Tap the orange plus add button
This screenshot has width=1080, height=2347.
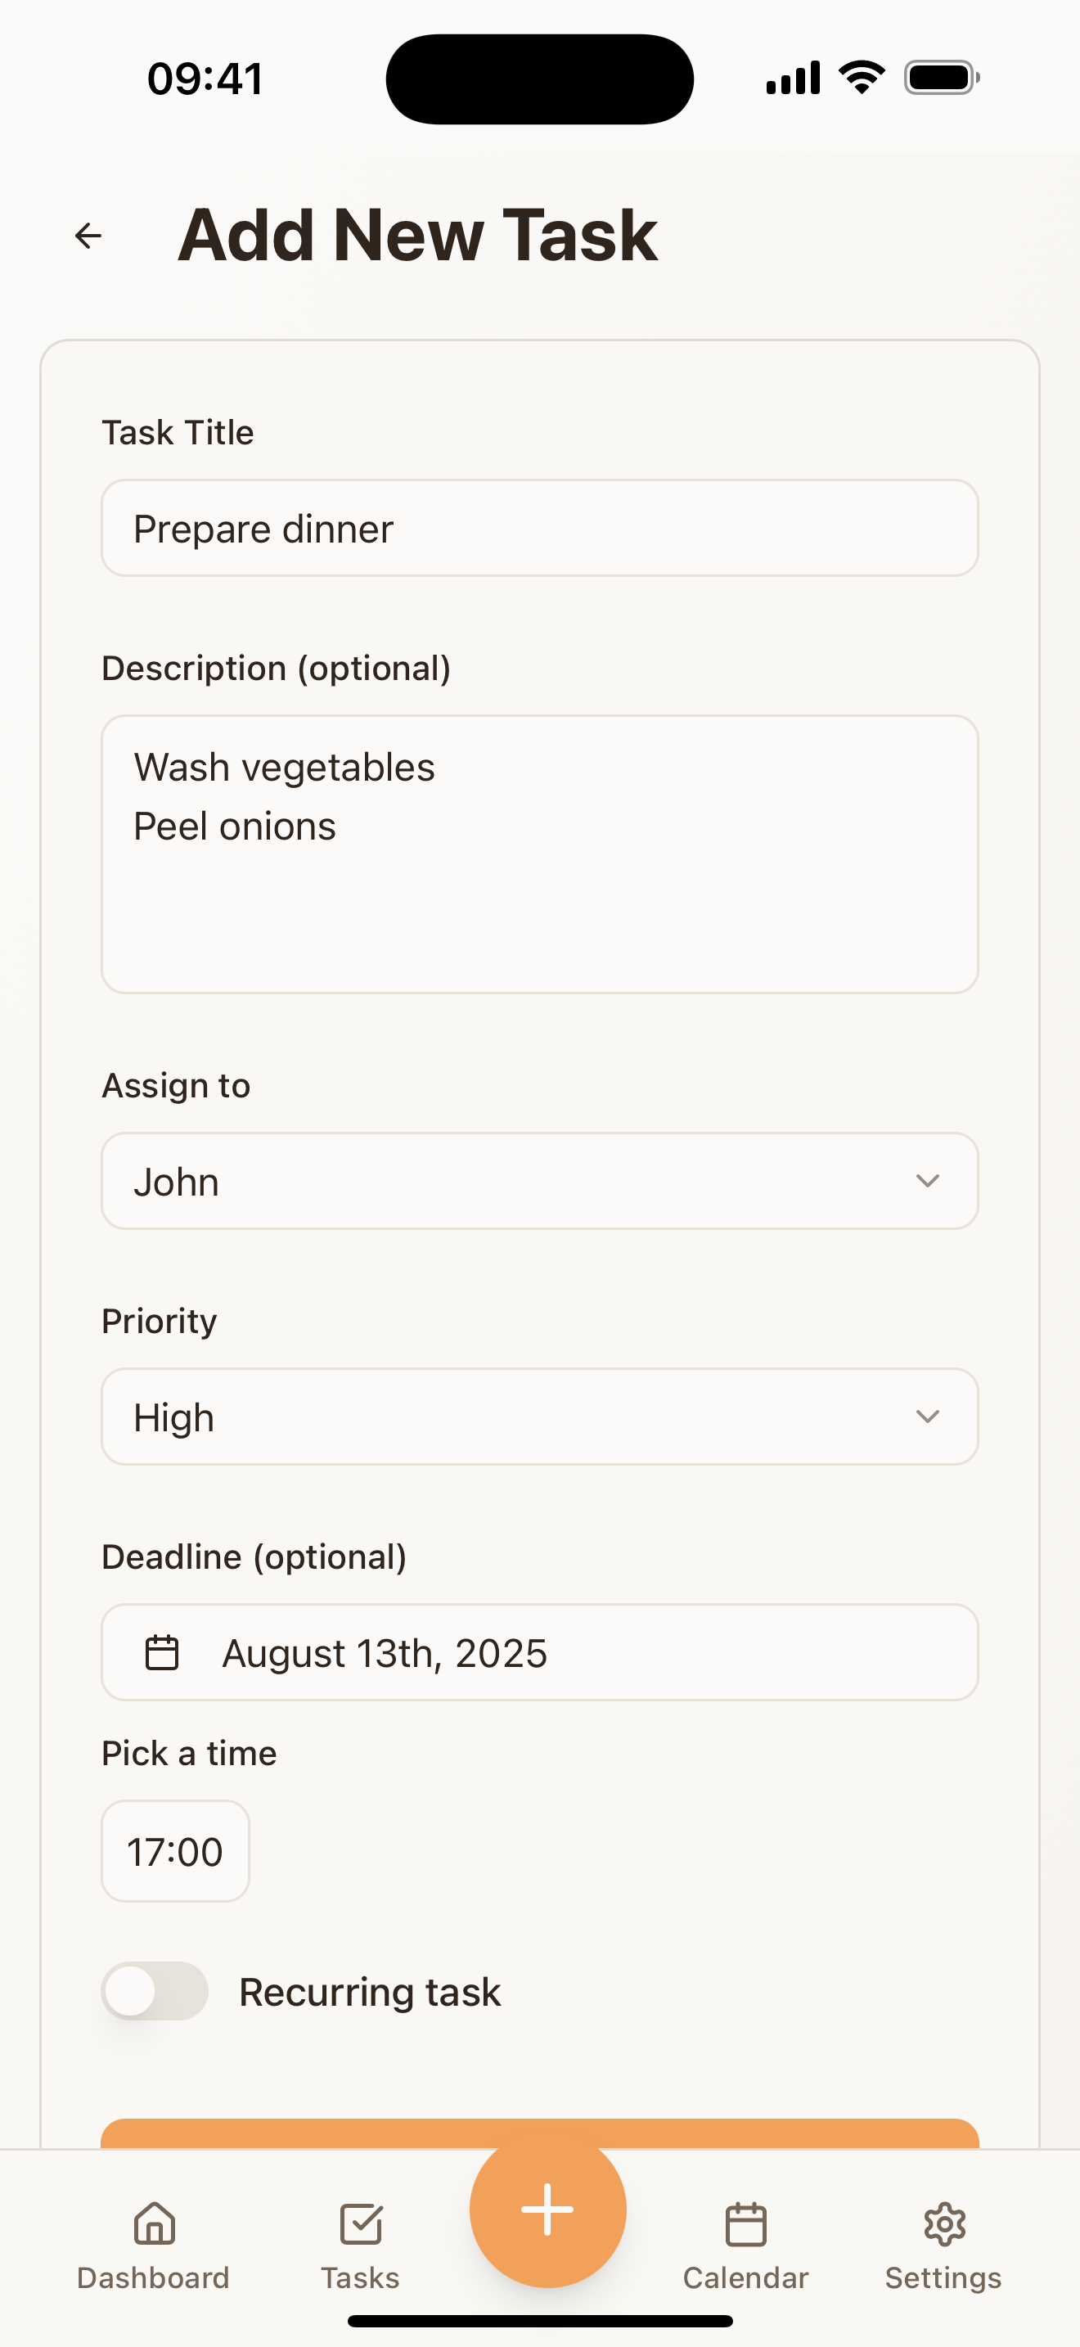(x=547, y=2210)
